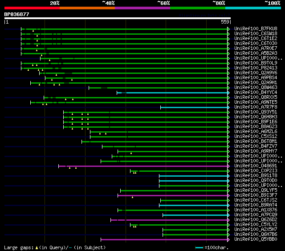
Task: Select the UniRef100_Q9T0D0 label
Action: (x=256, y=181)
